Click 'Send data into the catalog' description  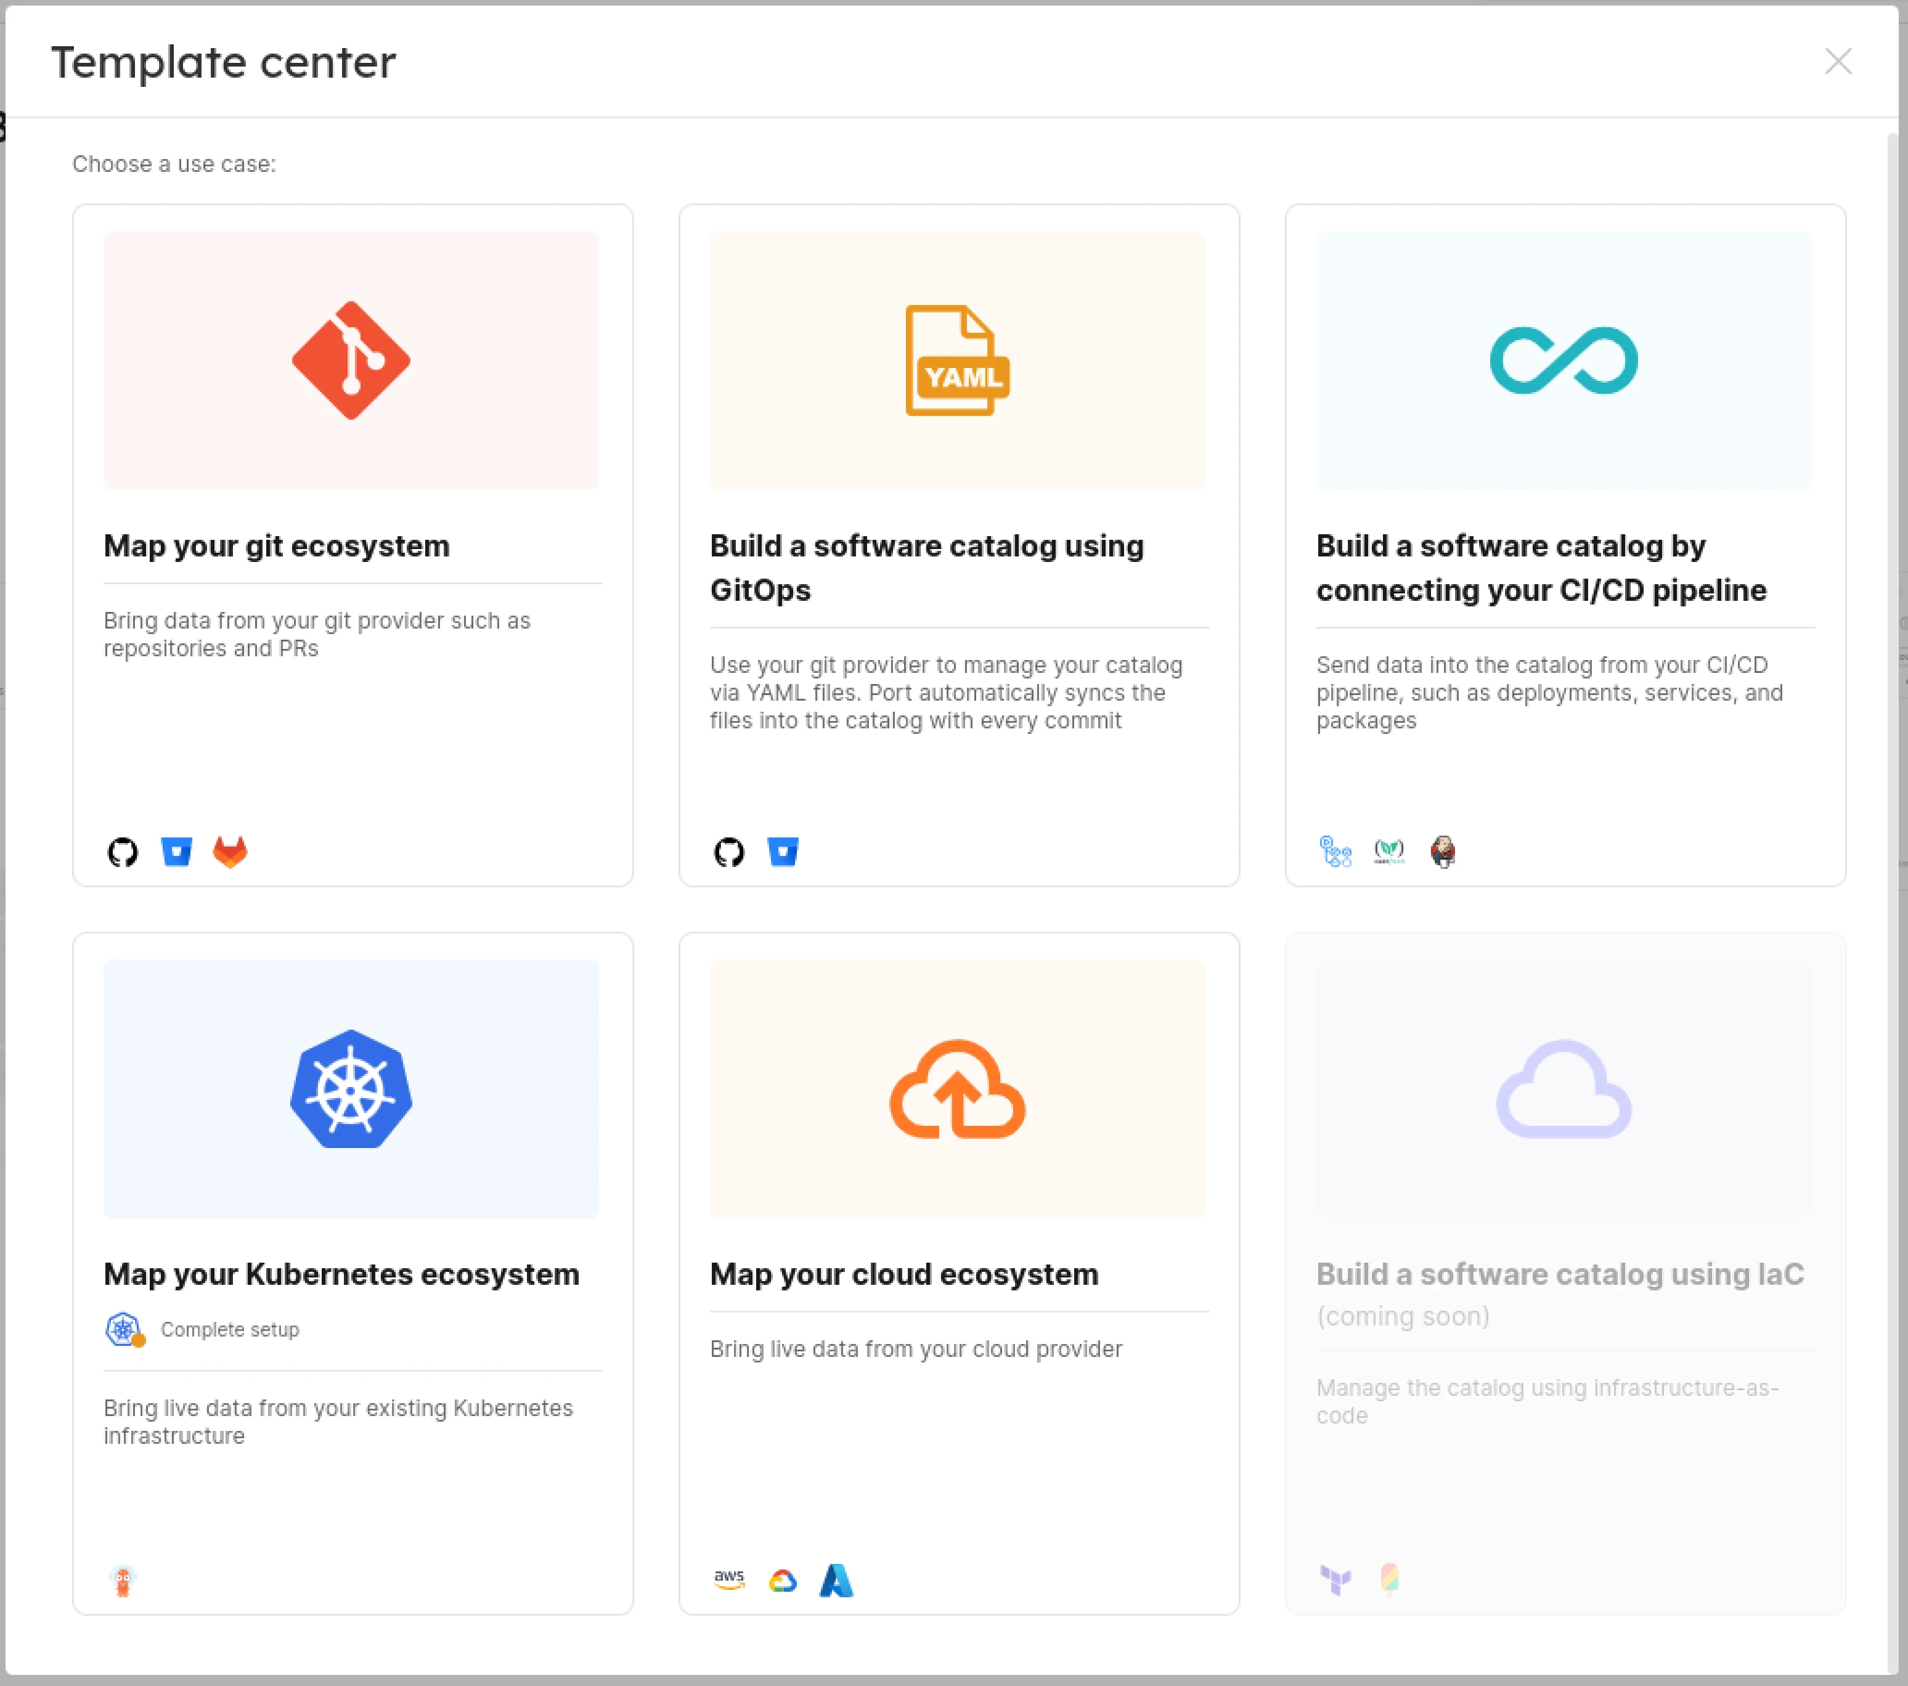[1549, 693]
